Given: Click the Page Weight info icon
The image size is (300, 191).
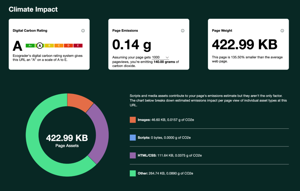Looking at the screenshot, I should click(282, 31).
